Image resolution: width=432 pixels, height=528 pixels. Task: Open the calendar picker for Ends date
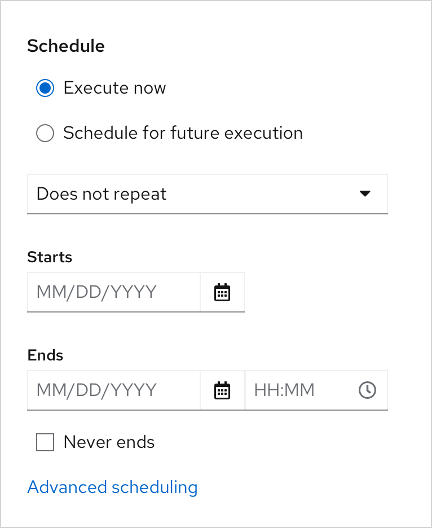coord(222,390)
